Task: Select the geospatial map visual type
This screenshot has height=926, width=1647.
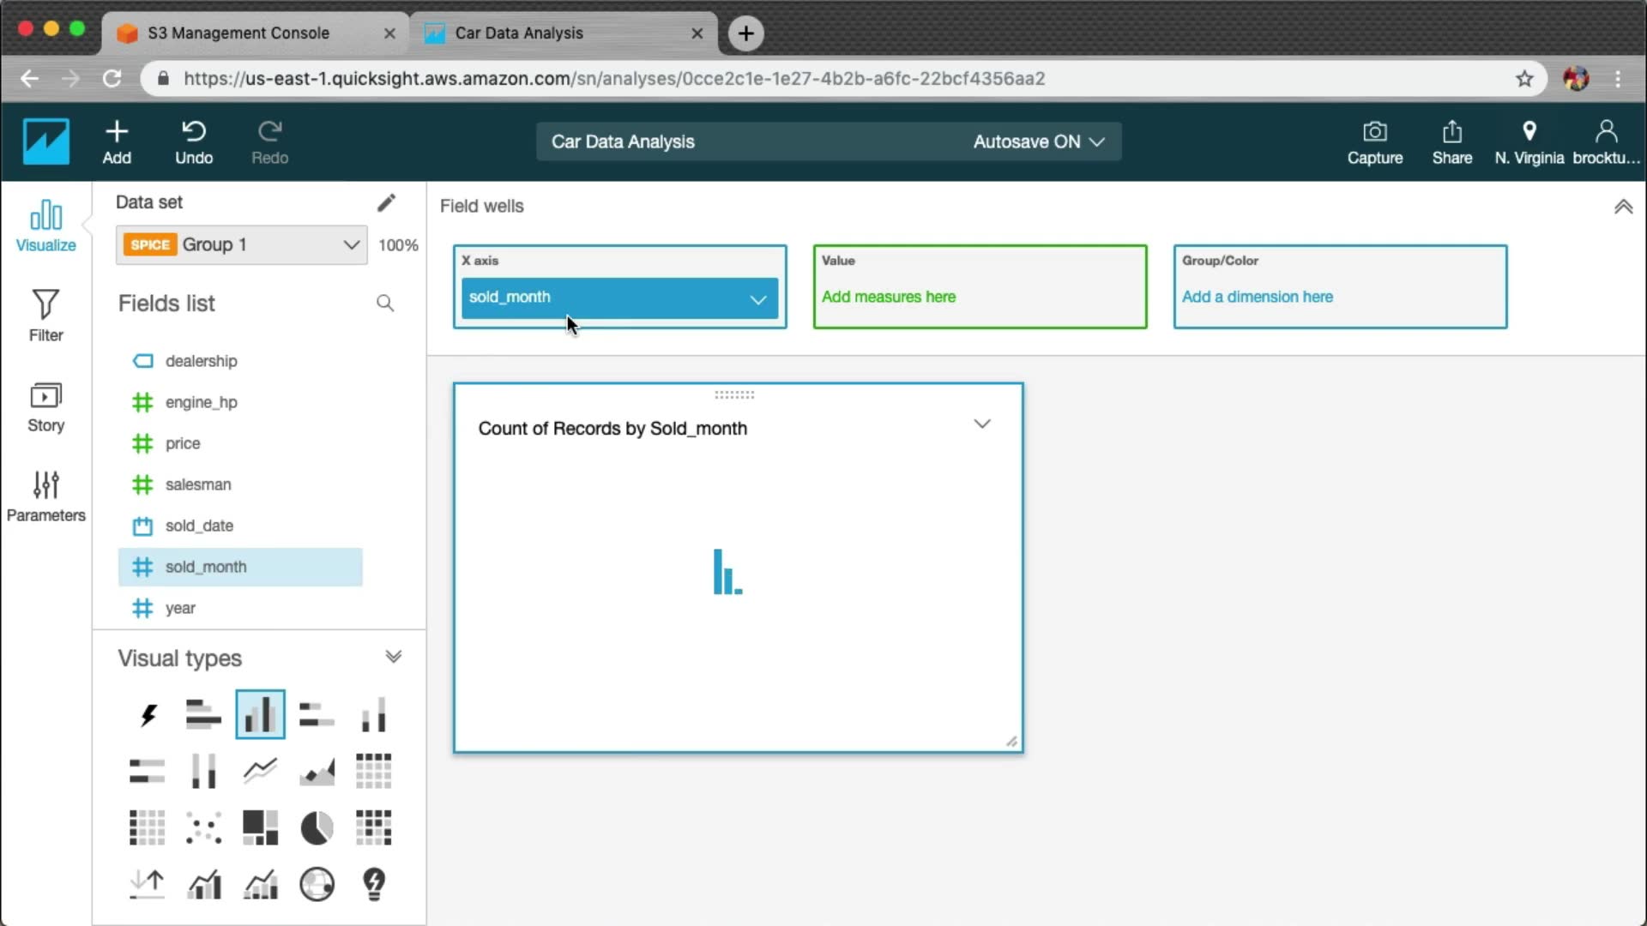Action: click(x=317, y=884)
